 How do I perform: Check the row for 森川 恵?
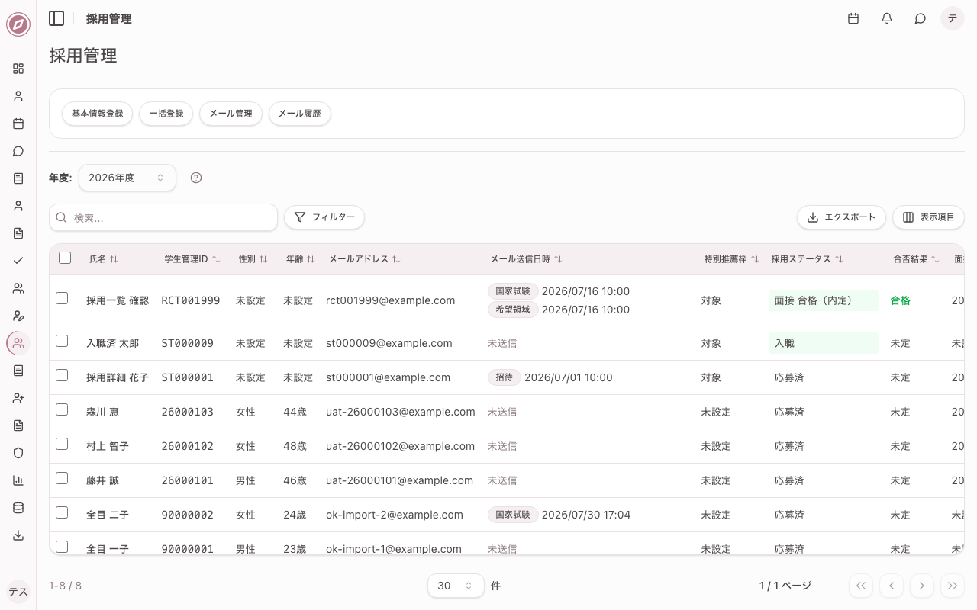(62, 409)
